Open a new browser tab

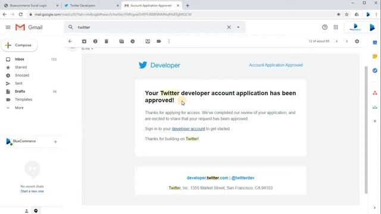pos(188,5)
